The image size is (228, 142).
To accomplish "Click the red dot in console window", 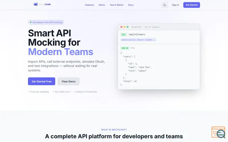I will point(121,27).
